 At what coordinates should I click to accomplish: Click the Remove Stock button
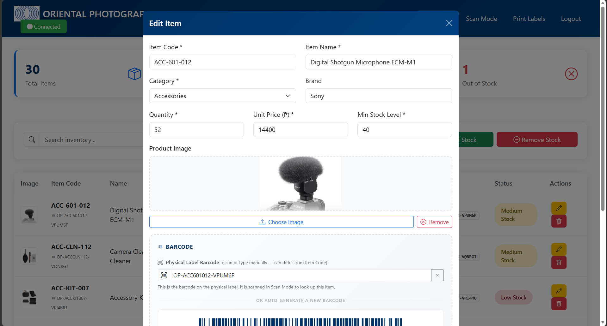537,139
